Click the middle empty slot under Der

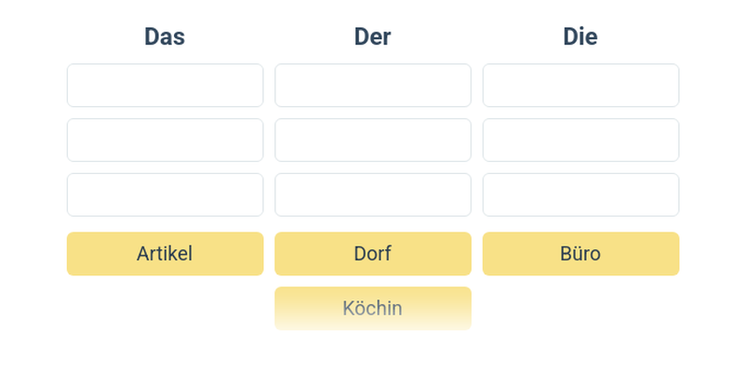pyautogui.click(x=372, y=139)
